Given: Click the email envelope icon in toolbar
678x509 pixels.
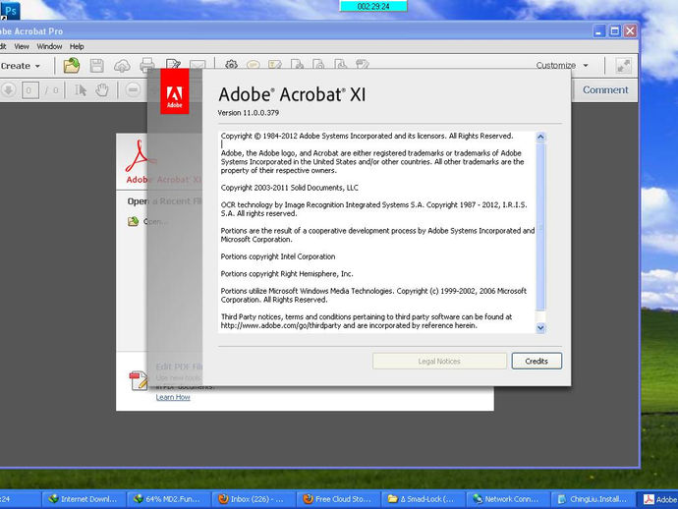Looking at the screenshot, I should (198, 65).
